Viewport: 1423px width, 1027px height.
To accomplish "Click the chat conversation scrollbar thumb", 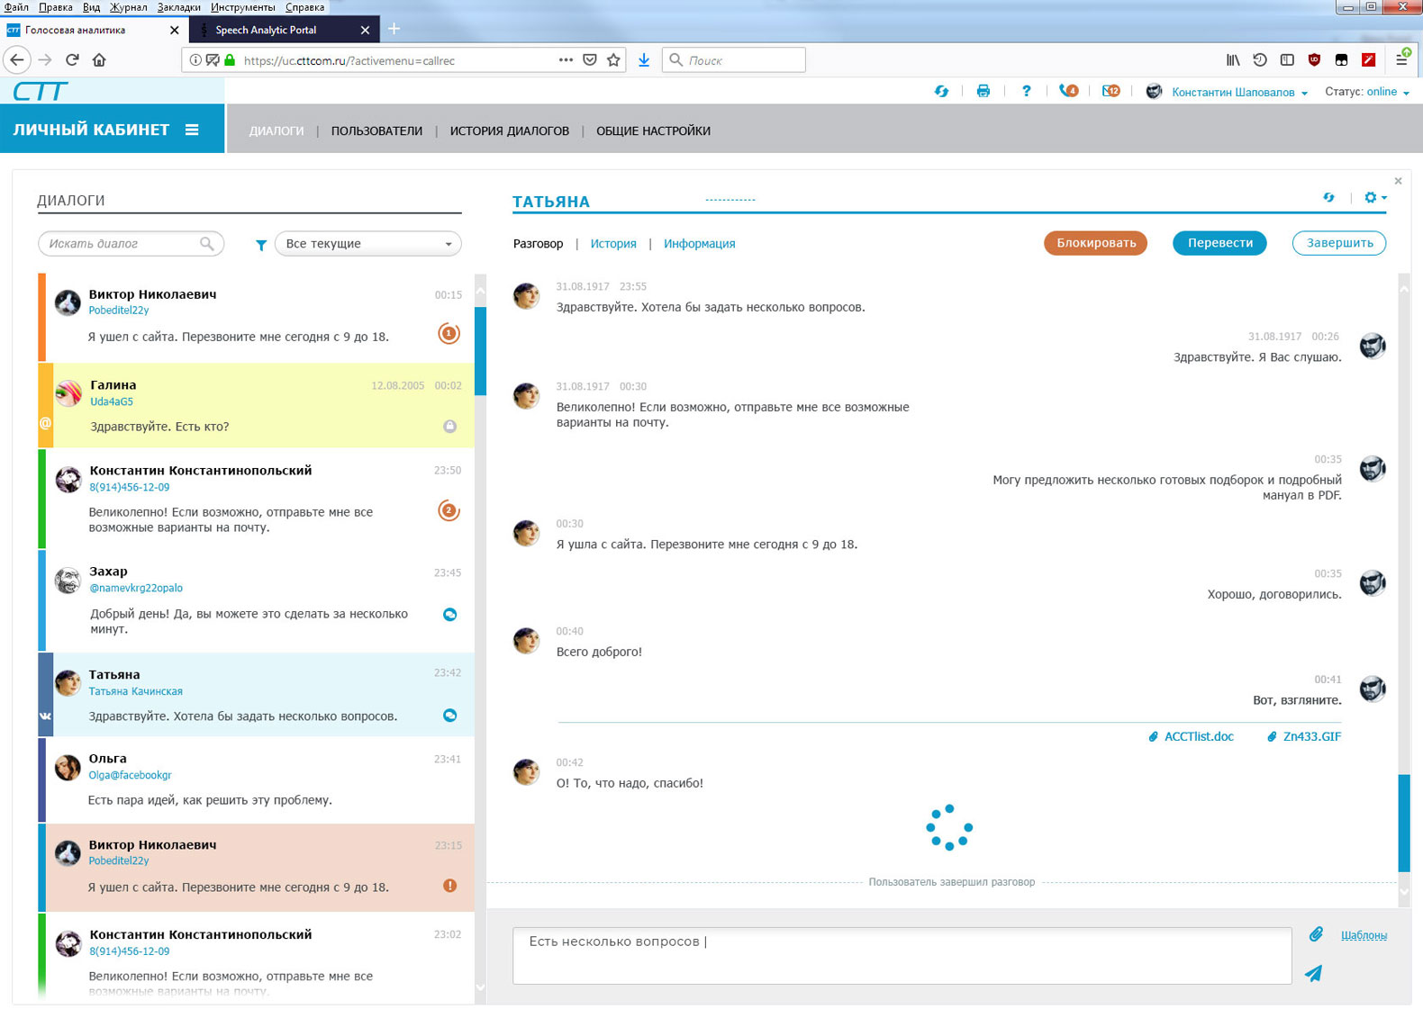I will click(1403, 822).
